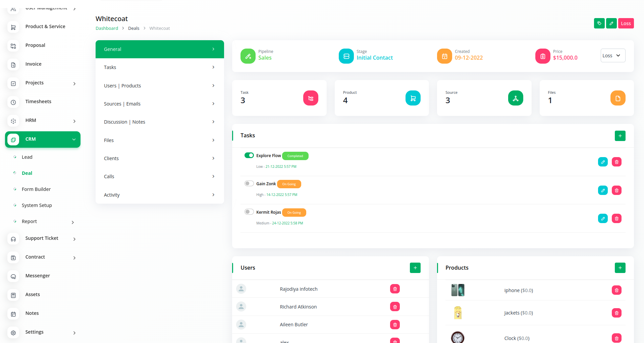Screen dimensions: 644x343
Task: Remove Rajodiya Infotech from Users
Action: click(x=395, y=289)
